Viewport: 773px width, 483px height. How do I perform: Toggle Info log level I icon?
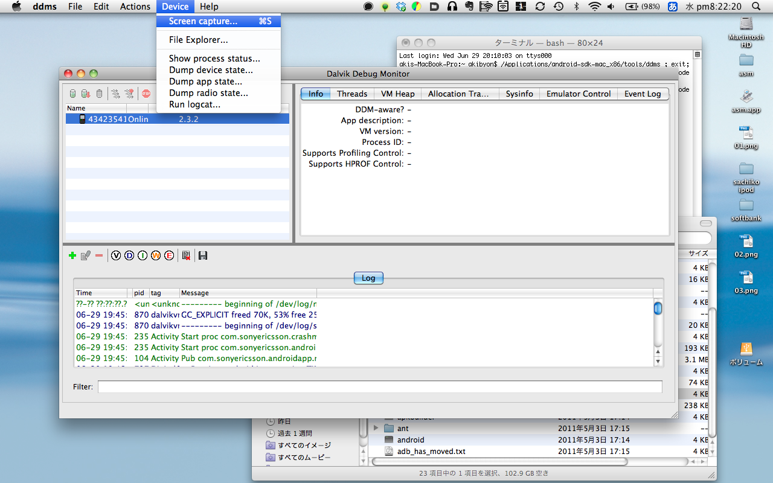(x=143, y=256)
